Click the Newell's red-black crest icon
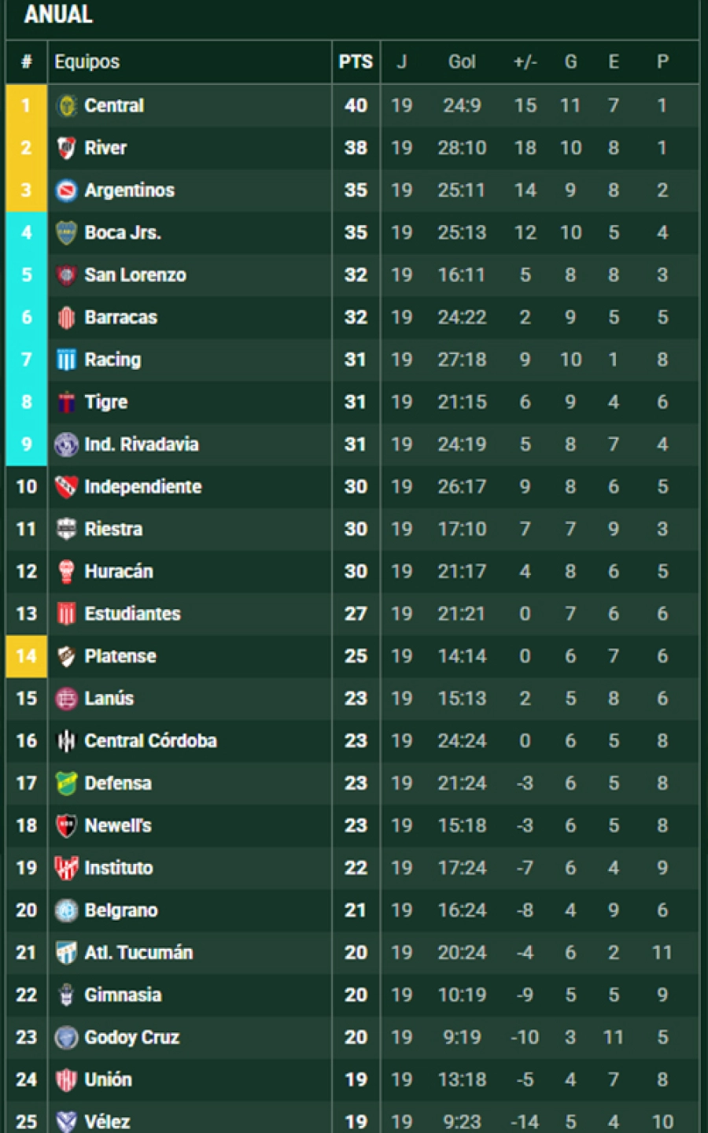This screenshot has height=1133, width=708. pos(66,825)
